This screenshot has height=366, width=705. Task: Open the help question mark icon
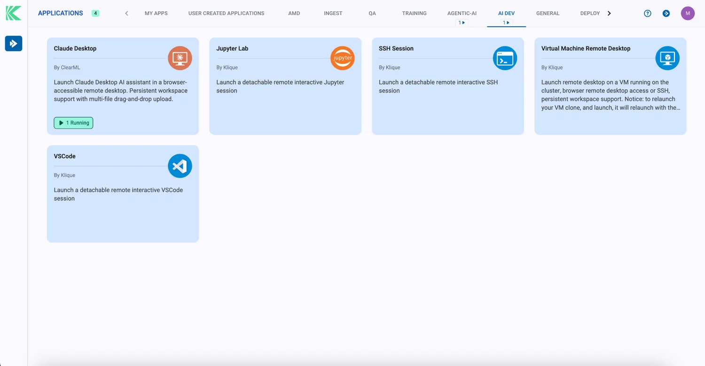648,13
